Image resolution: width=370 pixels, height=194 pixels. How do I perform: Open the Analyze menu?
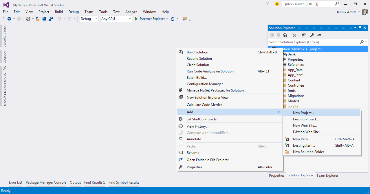tap(131, 12)
